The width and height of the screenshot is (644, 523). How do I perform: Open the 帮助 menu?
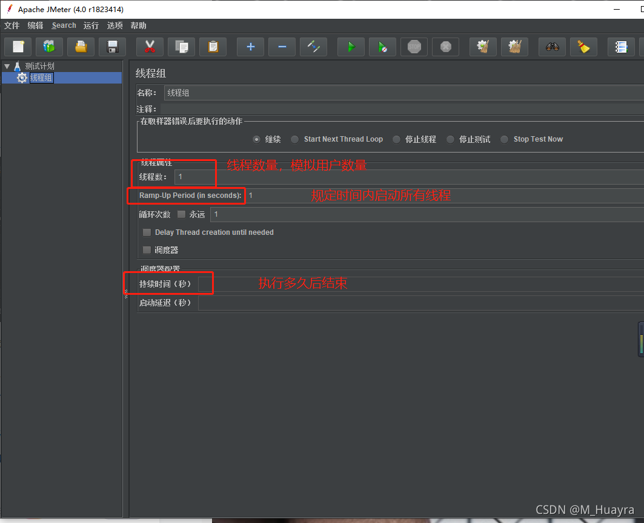[138, 25]
